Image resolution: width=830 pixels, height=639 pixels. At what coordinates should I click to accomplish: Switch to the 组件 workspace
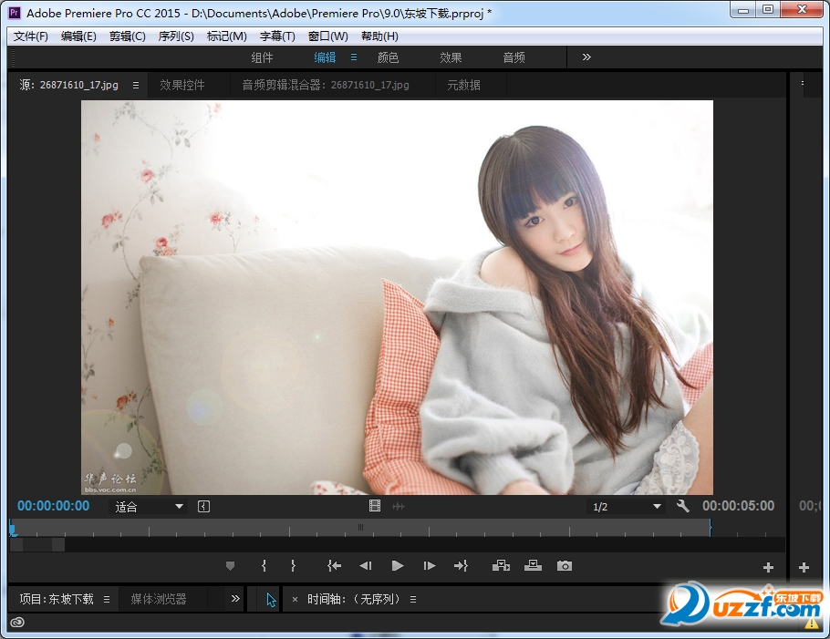pyautogui.click(x=262, y=57)
